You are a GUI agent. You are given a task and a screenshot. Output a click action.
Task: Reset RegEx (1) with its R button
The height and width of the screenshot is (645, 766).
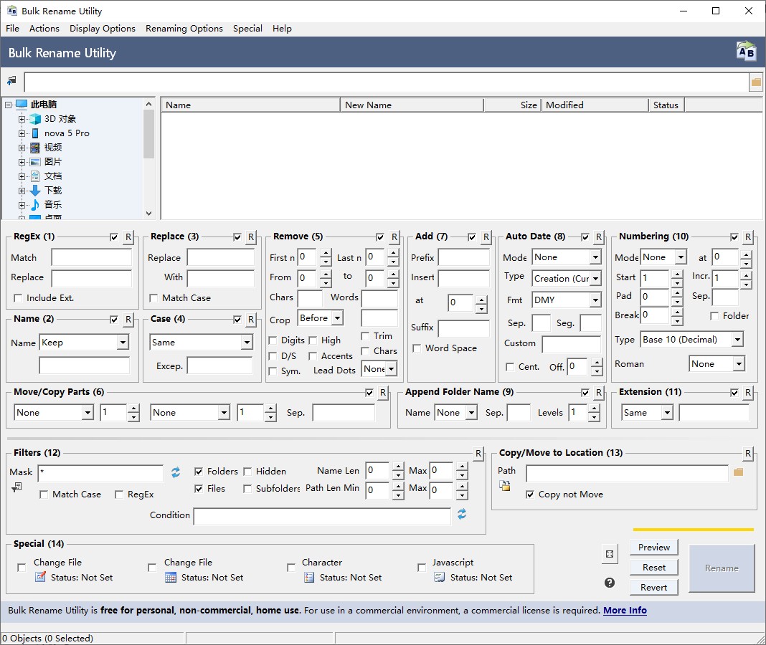[x=128, y=237]
